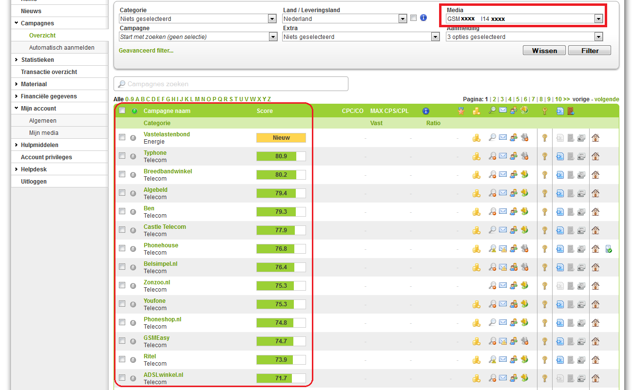Click the Wissen button

coord(544,51)
